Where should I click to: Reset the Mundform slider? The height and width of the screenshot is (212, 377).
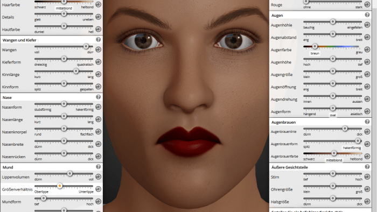pyautogui.click(x=99, y=201)
